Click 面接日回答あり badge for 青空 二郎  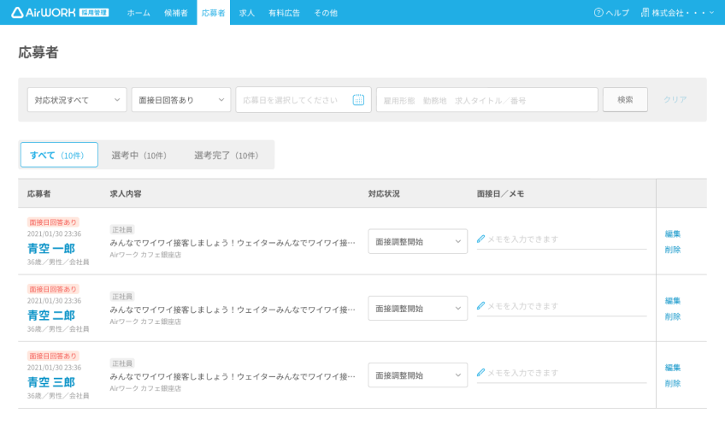pos(53,289)
